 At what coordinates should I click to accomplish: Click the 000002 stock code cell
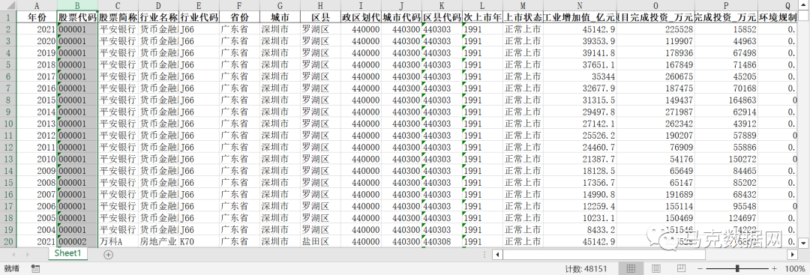tap(77, 241)
